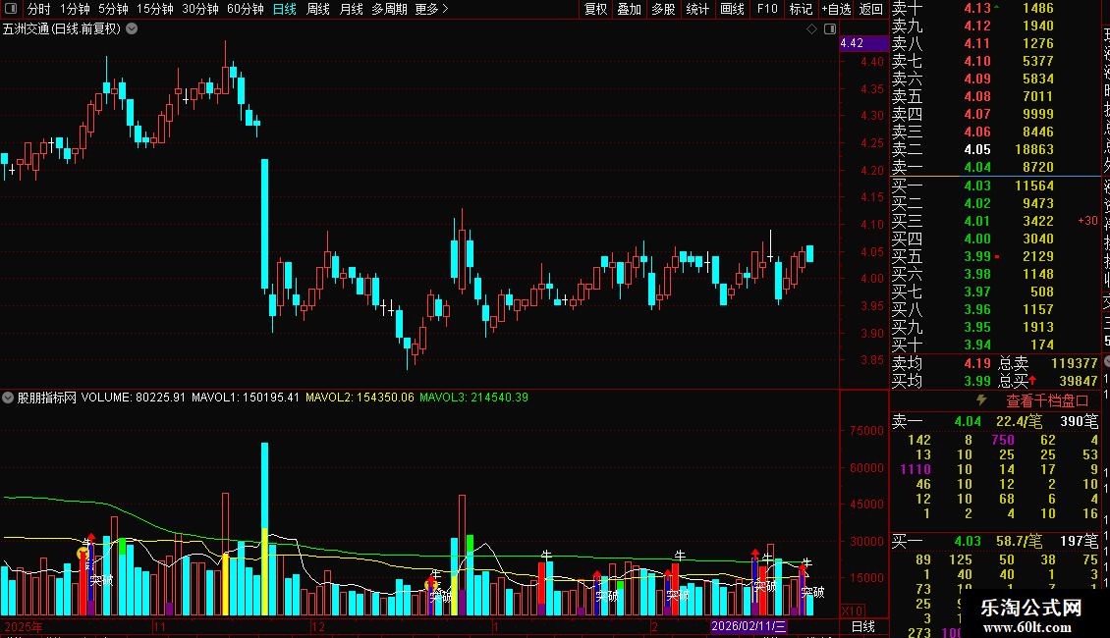Click the 390笔 sell queue count
The image size is (1110, 638).
coord(1079,421)
